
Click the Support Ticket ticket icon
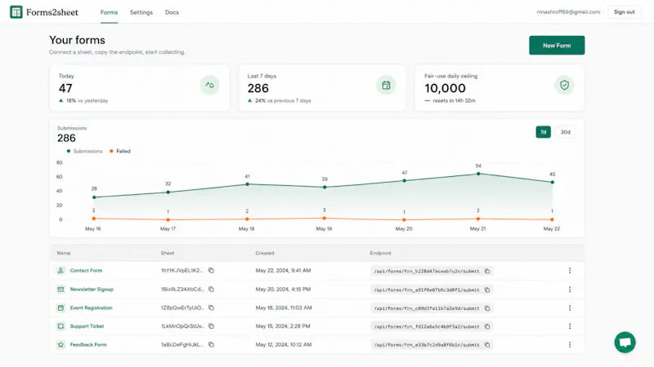[60, 326]
